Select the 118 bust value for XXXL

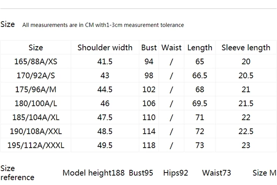pos(149,145)
